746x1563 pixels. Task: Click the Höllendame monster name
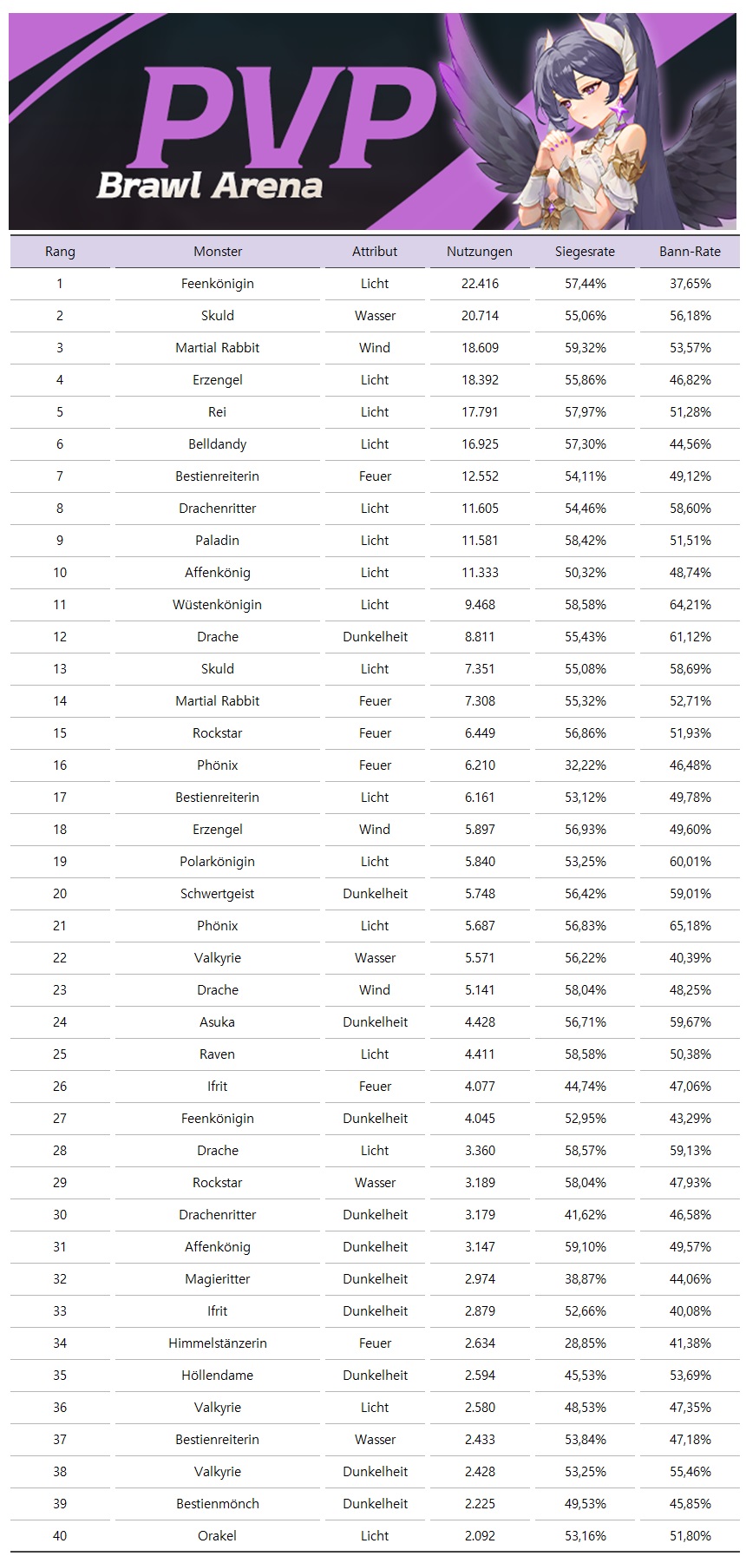coord(218,1376)
